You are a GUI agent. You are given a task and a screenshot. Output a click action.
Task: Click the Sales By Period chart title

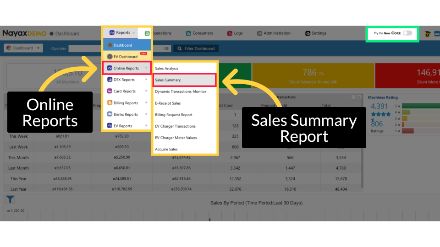pyautogui.click(x=257, y=203)
